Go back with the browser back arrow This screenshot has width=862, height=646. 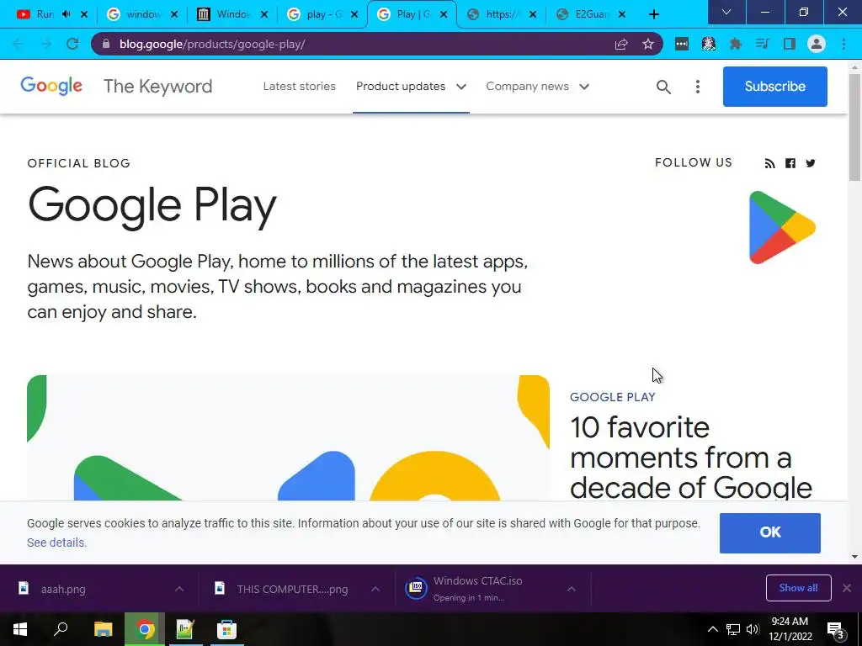point(19,44)
